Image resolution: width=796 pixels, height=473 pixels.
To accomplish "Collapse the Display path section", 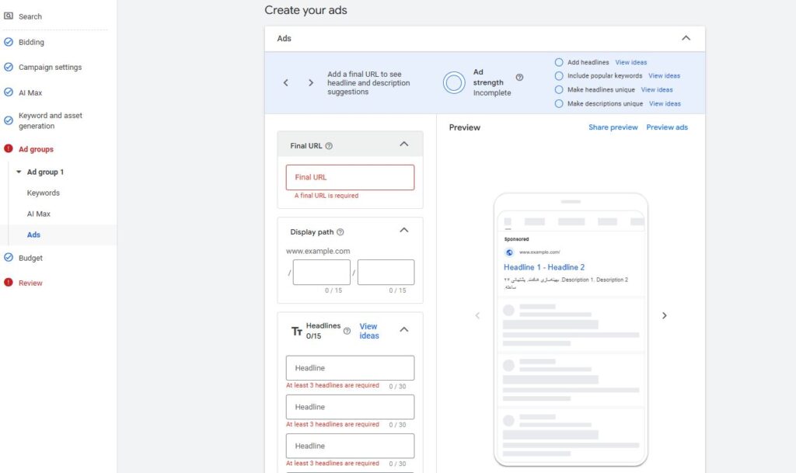I will [x=403, y=231].
